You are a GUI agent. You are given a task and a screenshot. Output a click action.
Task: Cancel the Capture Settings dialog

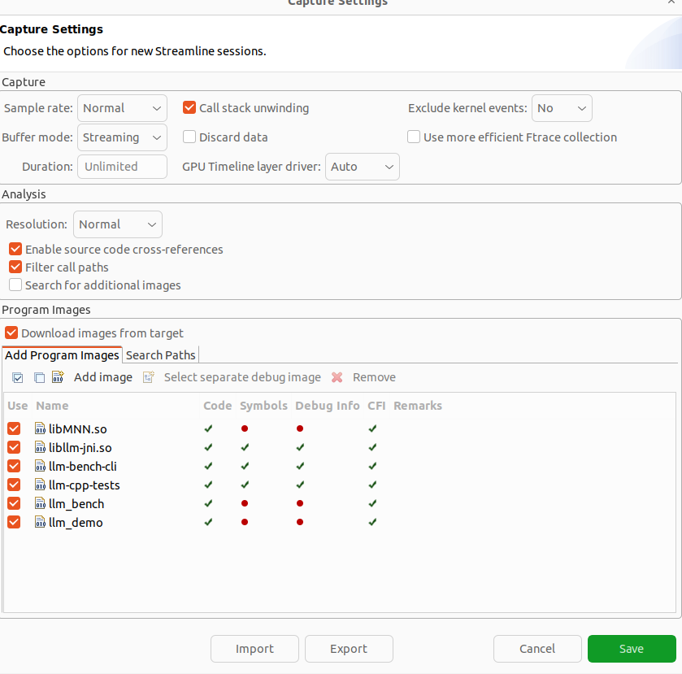pos(537,649)
